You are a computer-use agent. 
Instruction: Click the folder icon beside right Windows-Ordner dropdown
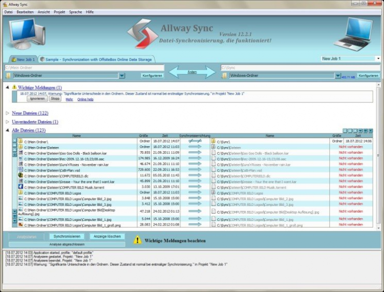[x=224, y=76]
